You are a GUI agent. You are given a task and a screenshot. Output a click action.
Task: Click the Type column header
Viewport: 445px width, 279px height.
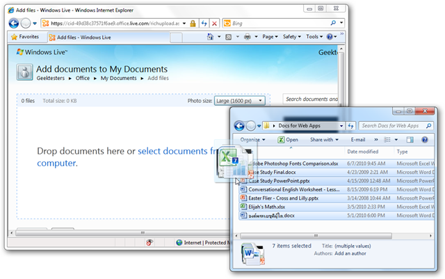402,152
